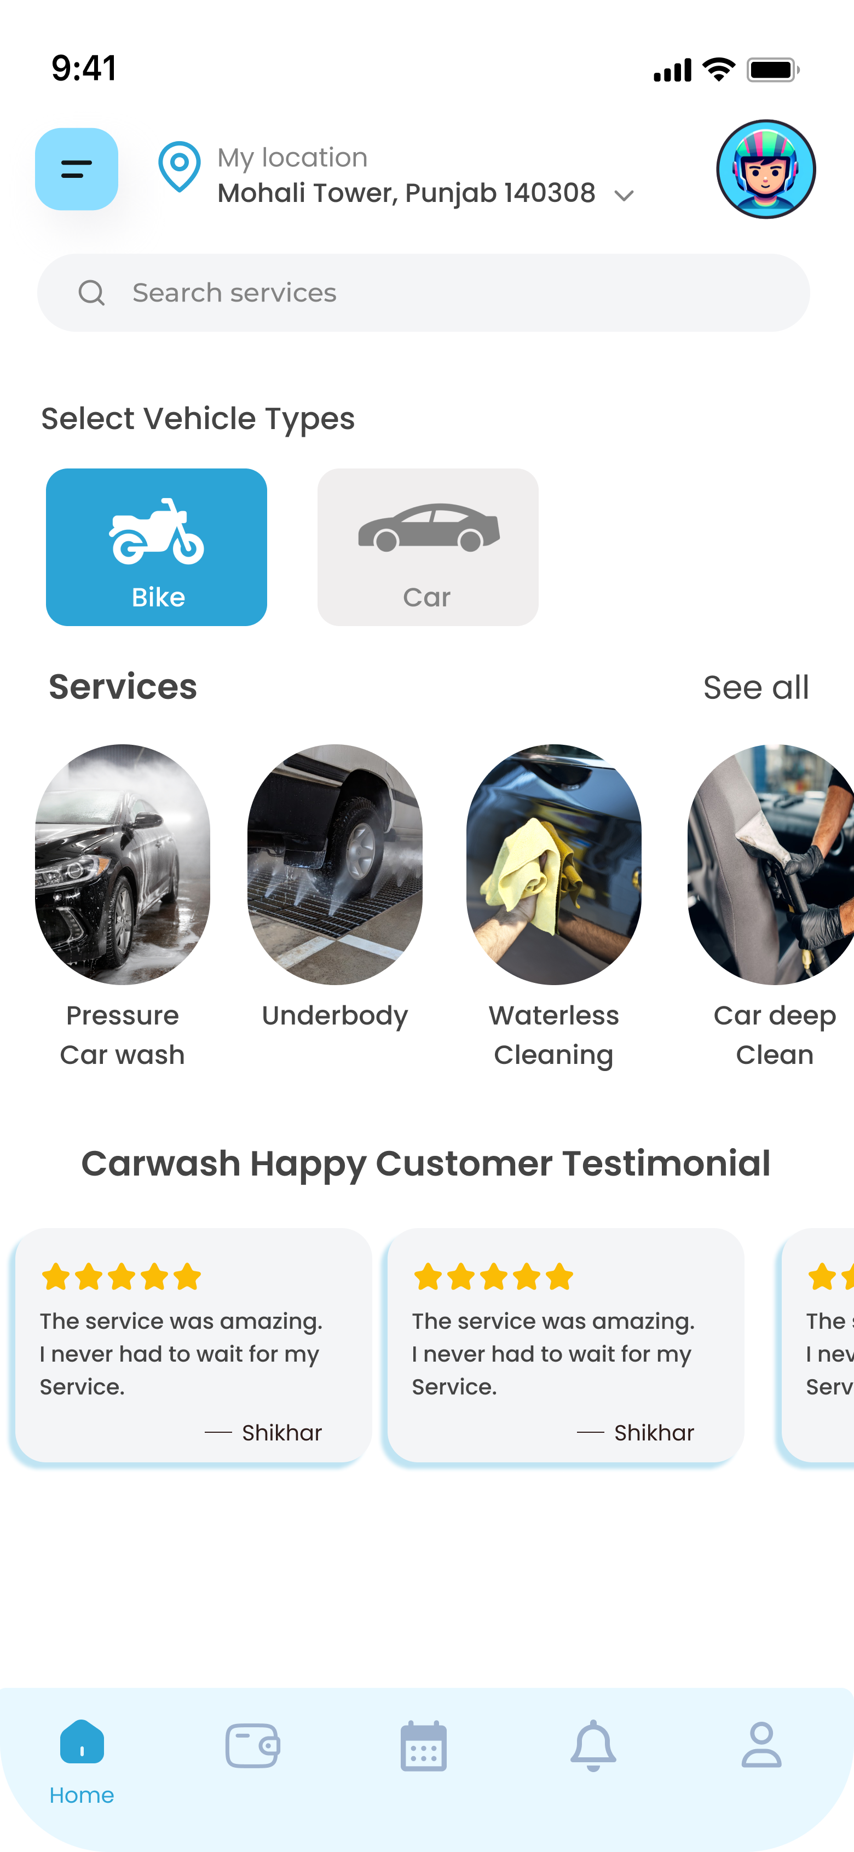854x1852 pixels.
Task: Select the Car vehicle type
Action: point(428,547)
